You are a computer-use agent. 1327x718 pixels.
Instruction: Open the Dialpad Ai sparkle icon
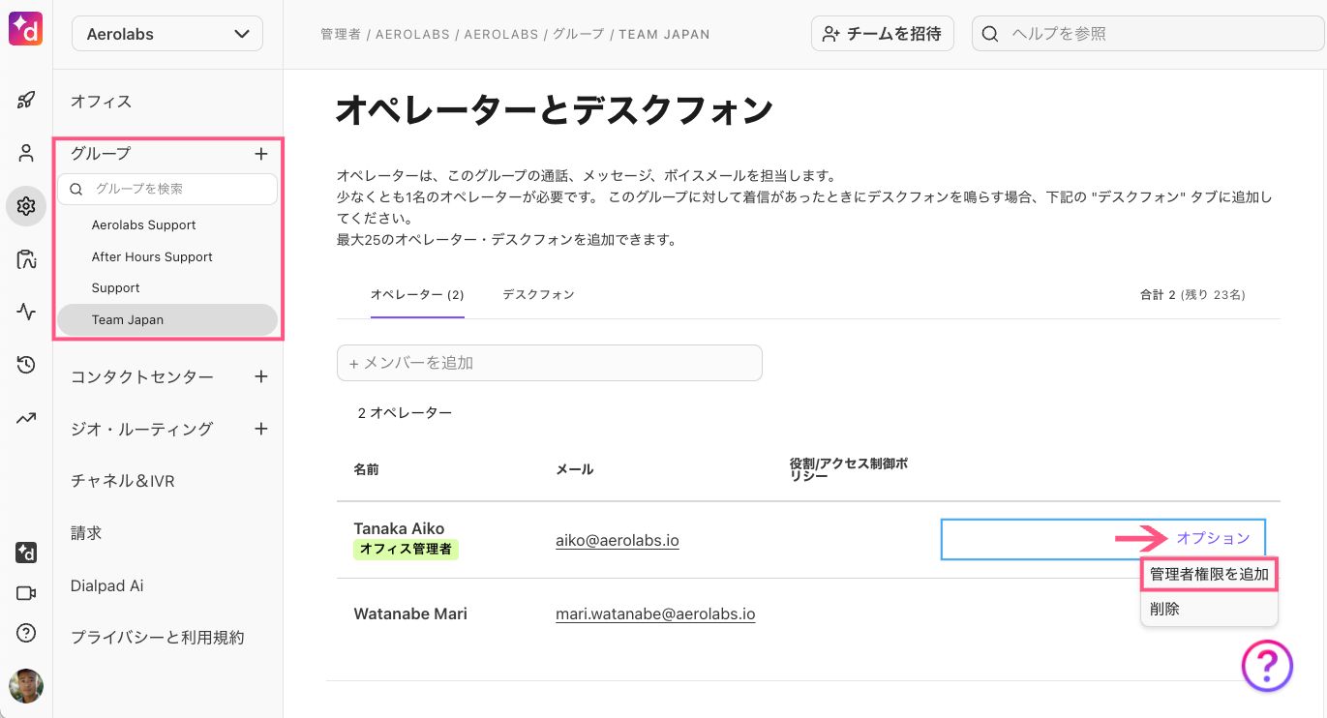click(26, 553)
